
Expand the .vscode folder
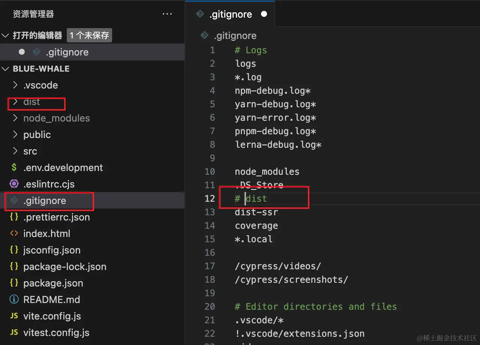point(15,85)
